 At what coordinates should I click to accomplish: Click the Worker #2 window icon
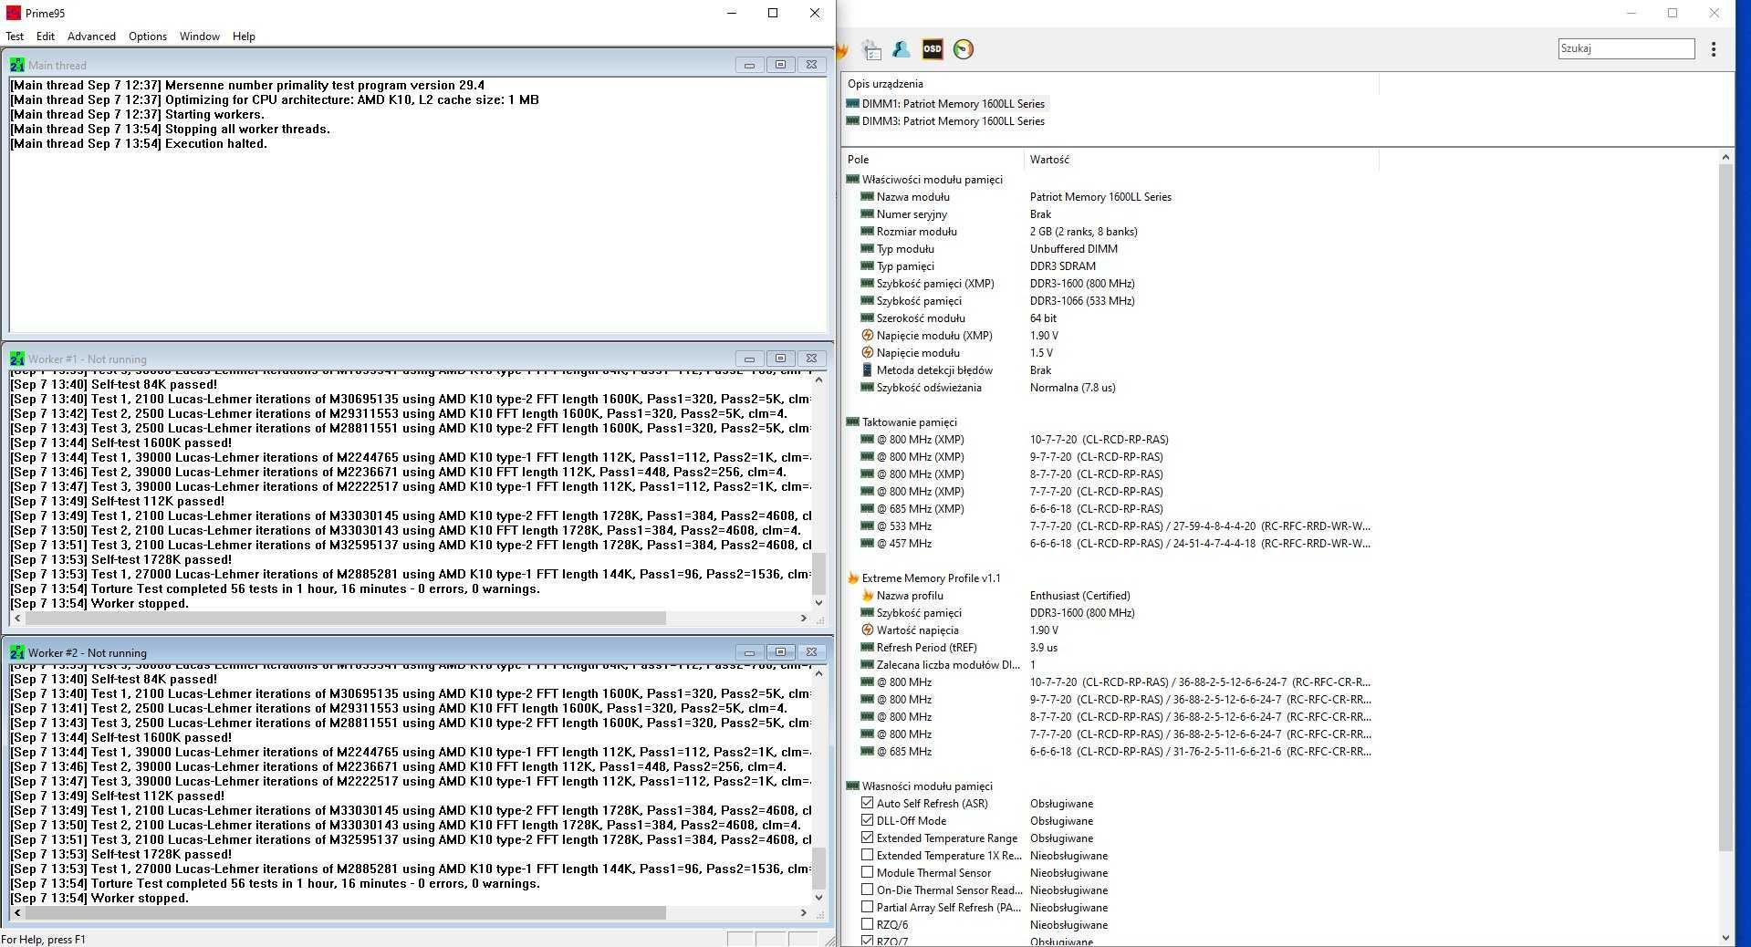click(17, 652)
